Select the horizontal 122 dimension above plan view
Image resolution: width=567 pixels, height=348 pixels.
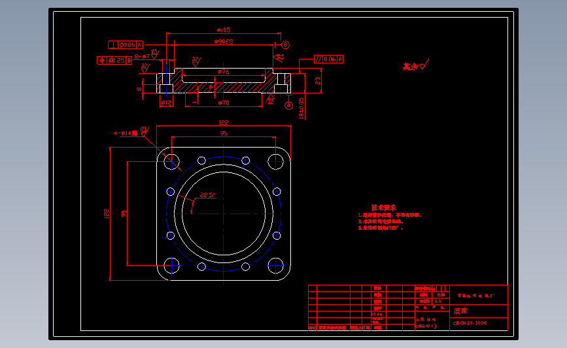[224, 122]
